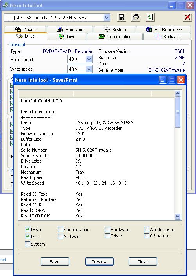
Task: Enable the AddRemove checkbox
Action: coord(146,230)
